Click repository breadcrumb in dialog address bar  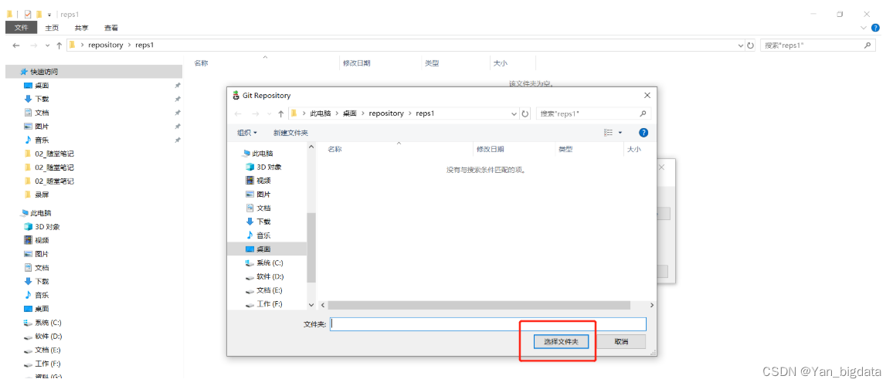click(386, 113)
